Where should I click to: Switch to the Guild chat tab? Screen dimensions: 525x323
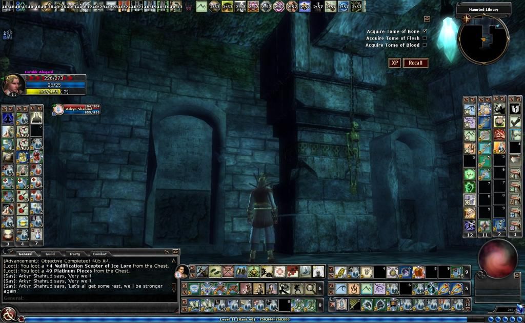click(x=50, y=254)
